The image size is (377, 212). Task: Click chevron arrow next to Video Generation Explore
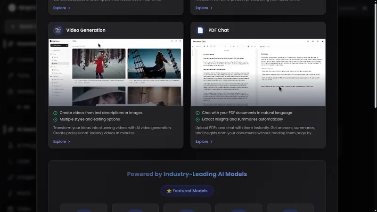coord(69,142)
